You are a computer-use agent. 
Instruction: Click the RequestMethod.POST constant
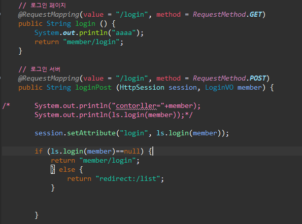pos(229,78)
